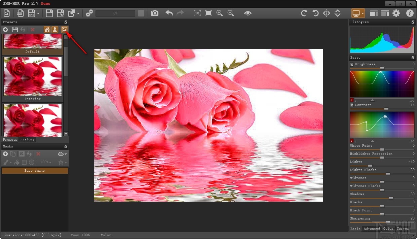Open the preferences gear icon on the right

click(396, 13)
